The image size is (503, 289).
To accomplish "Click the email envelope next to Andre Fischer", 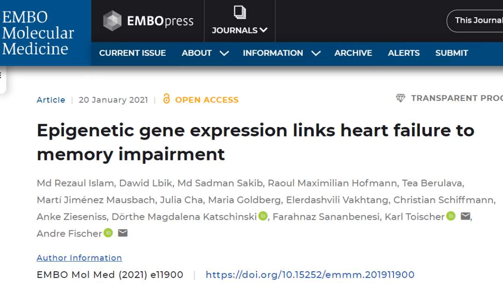I will (122, 233).
